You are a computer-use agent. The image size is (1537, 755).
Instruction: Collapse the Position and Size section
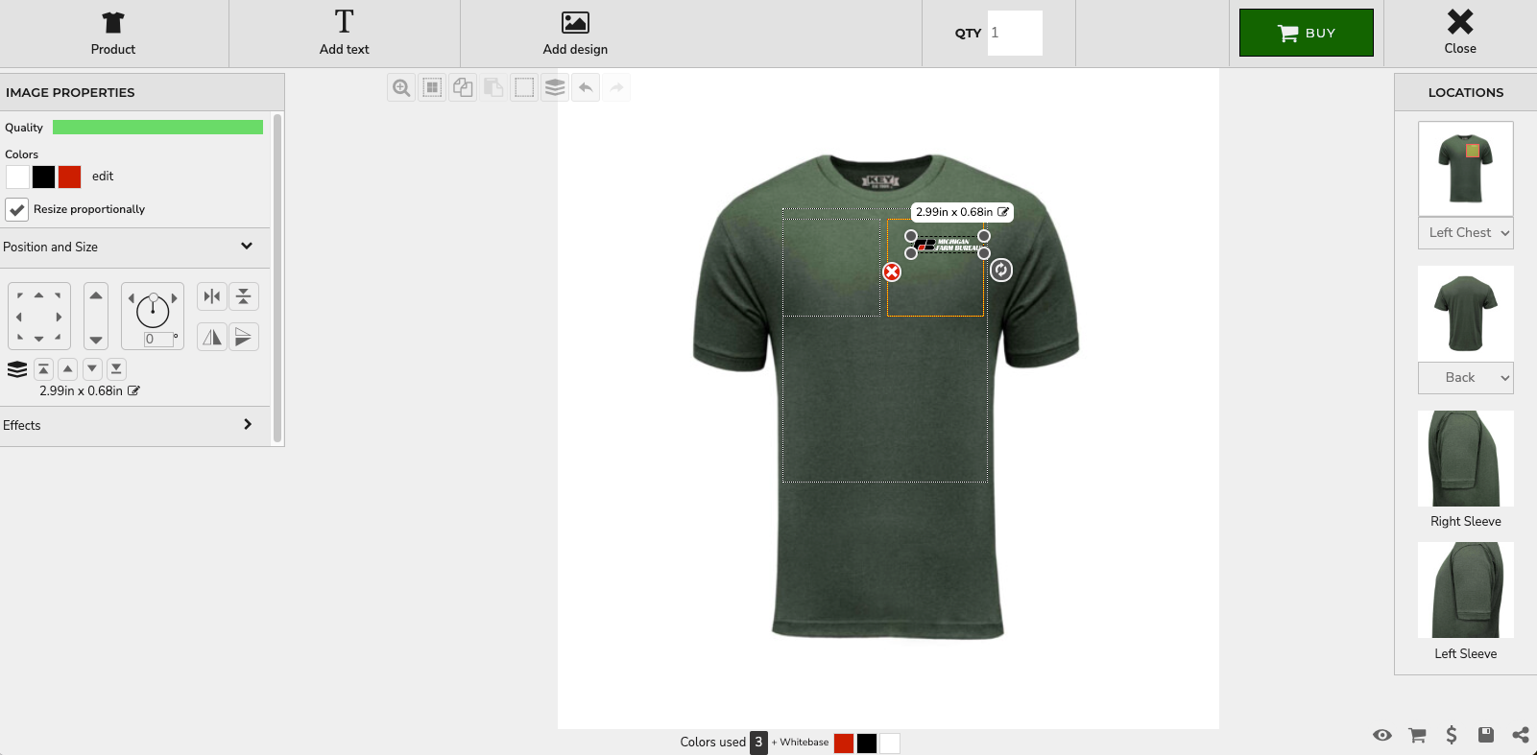(x=247, y=247)
